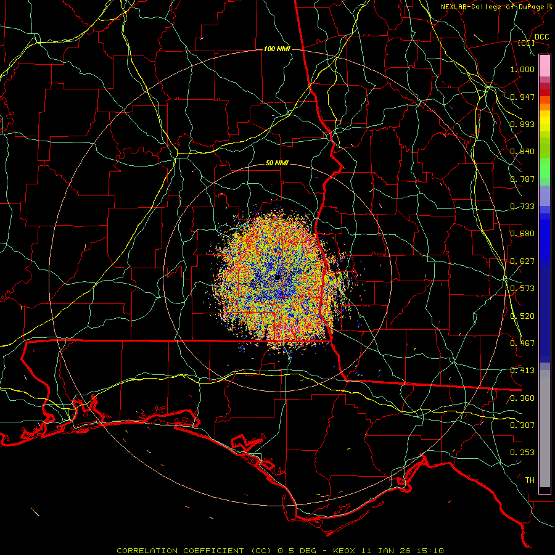555x555 pixels.
Task: Click the 0.840 legend value
Action: [522, 152]
